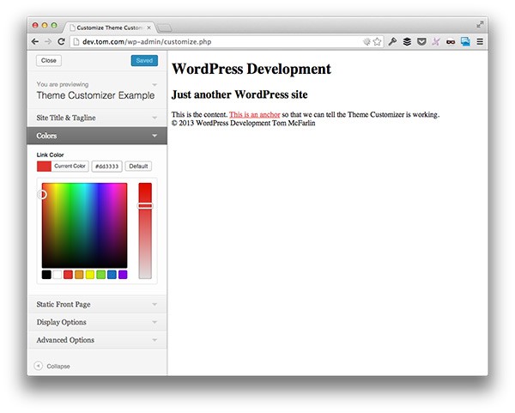
Task: Bookmark the page with the star icon
Action: click(x=377, y=42)
